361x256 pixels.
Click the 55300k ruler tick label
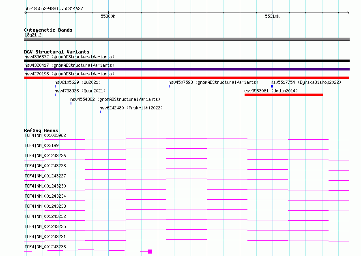pos(108,16)
